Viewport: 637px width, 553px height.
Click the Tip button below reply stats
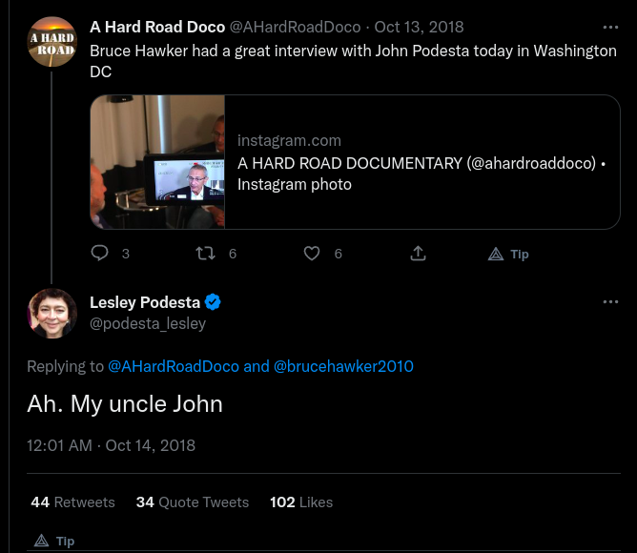(x=55, y=541)
